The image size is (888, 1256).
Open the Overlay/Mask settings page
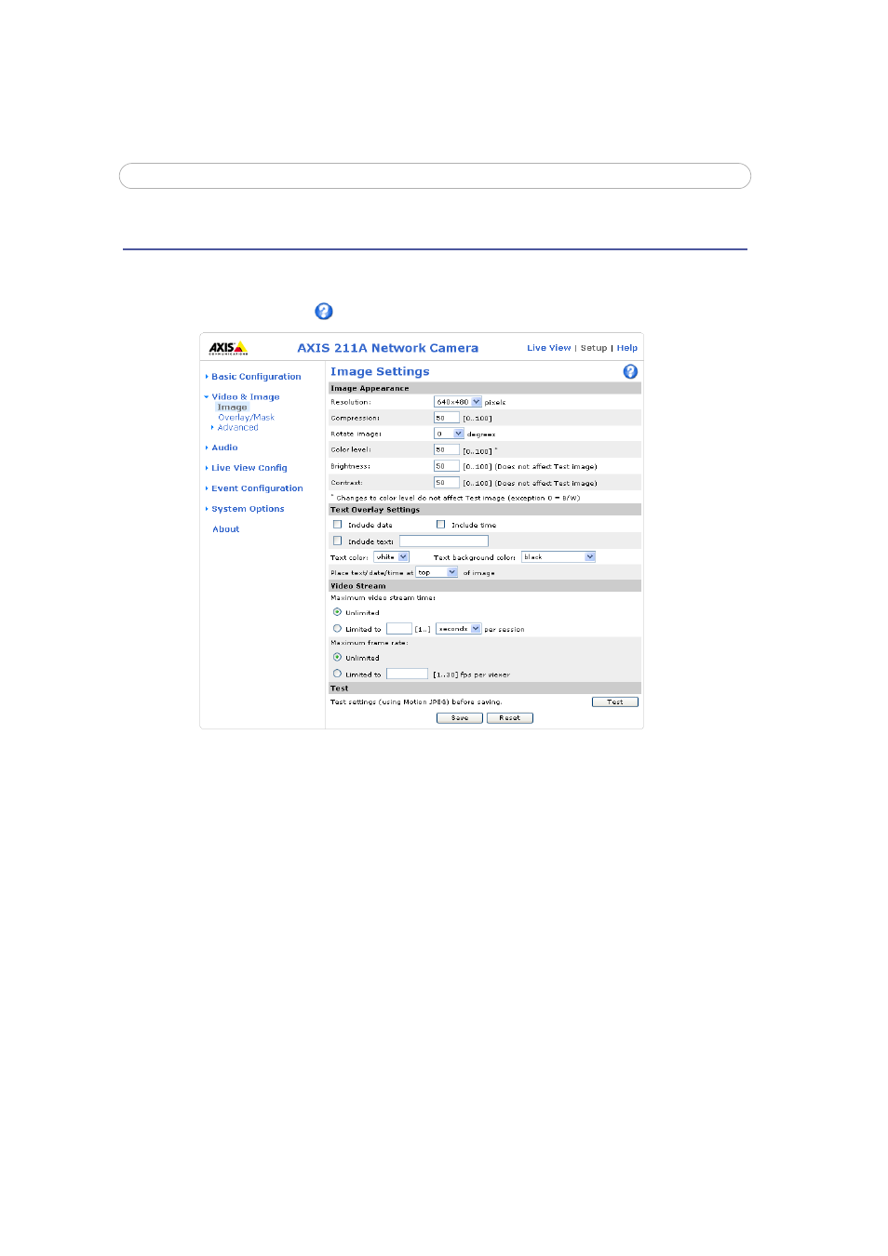pos(247,418)
